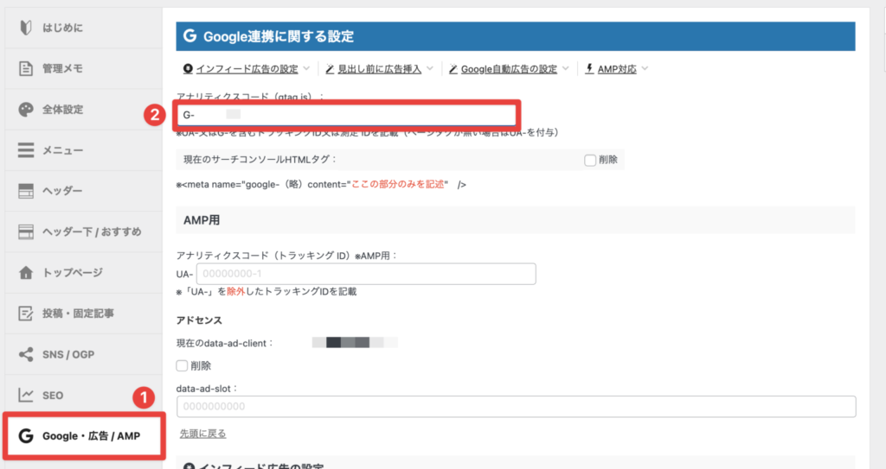This screenshot has width=886, height=469.
Task: Open the SNS / OGP settings item
Action: [x=84, y=354]
